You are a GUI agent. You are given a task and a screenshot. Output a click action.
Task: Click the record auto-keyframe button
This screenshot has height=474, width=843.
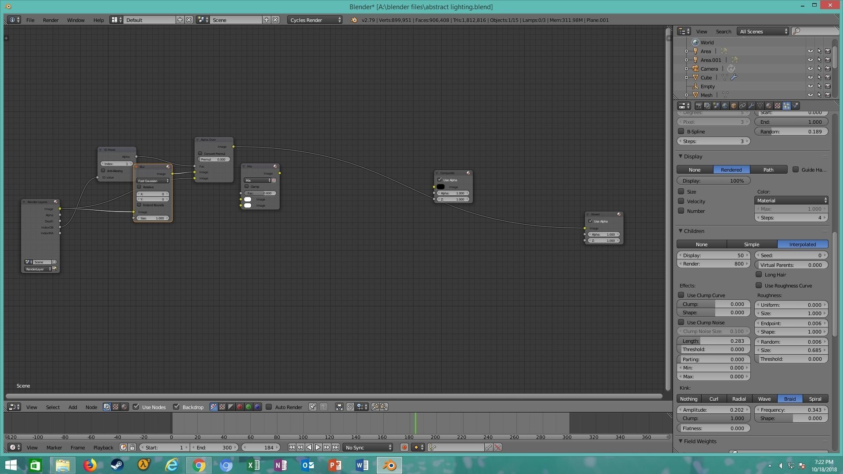[404, 447]
